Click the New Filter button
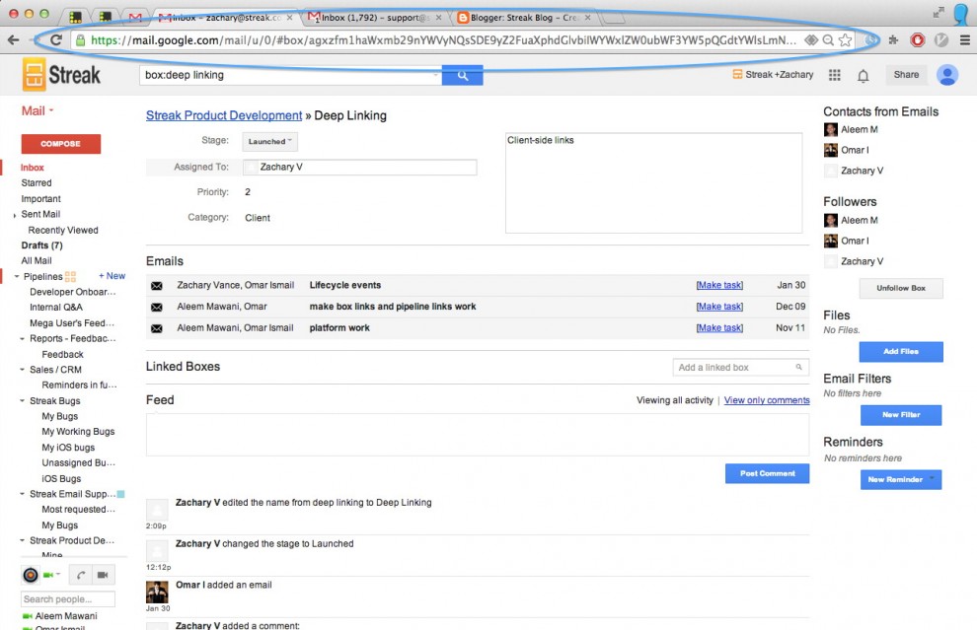This screenshot has height=630, width=977. pyautogui.click(x=901, y=415)
